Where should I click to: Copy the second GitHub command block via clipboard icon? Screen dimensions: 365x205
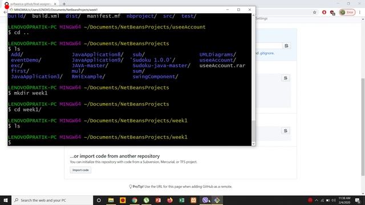(286, 78)
